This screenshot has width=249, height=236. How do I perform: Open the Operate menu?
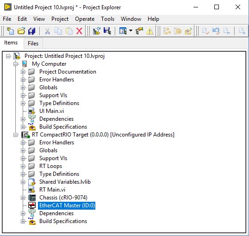[85, 19]
